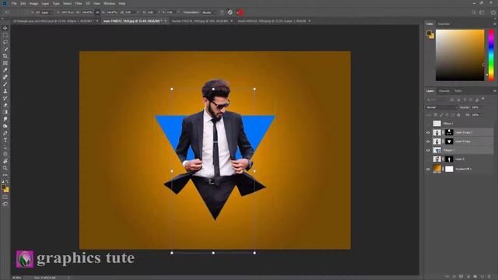Hide the Layer 0 copy layer
Image resolution: width=498 pixels, height=280 pixels.
tap(428, 142)
